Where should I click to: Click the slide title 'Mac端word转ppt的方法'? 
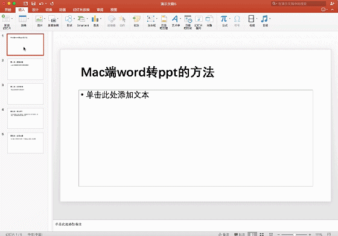tap(147, 72)
